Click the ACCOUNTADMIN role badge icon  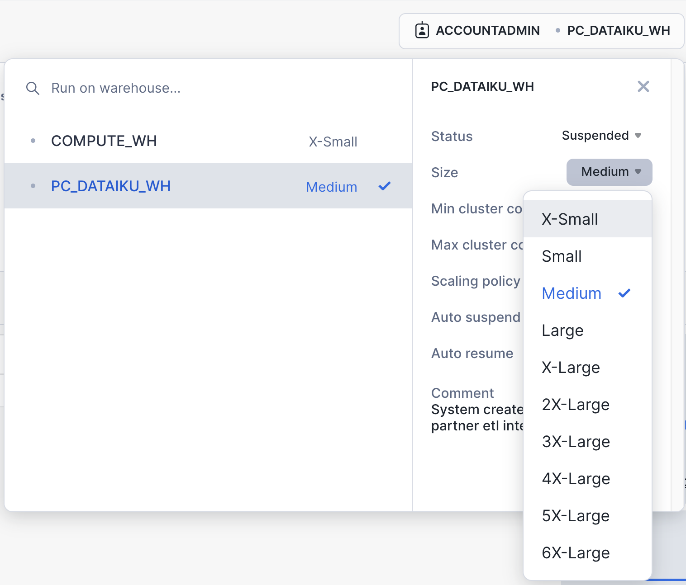point(422,30)
